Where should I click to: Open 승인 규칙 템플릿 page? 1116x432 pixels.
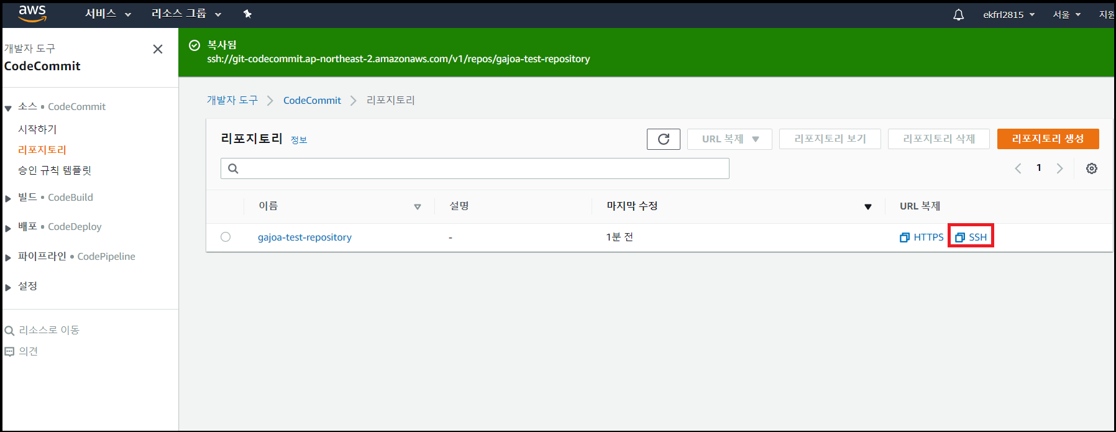pos(55,170)
